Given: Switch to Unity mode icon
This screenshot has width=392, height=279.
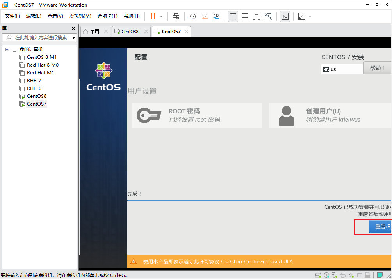Looking at the screenshot, I should (268, 16).
